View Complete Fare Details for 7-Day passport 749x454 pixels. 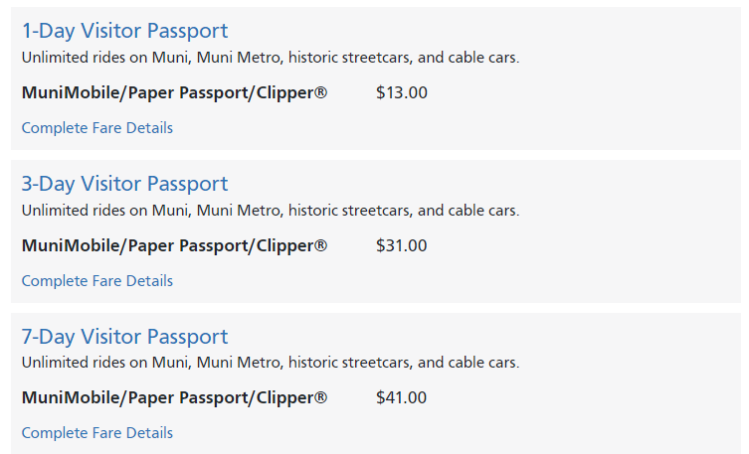[x=96, y=433]
